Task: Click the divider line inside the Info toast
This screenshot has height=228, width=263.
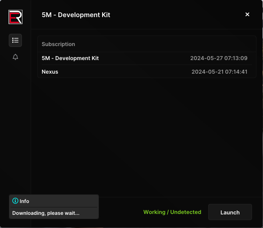Action: click(x=54, y=207)
